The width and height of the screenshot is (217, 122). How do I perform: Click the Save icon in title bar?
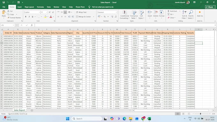(x=4, y=2)
